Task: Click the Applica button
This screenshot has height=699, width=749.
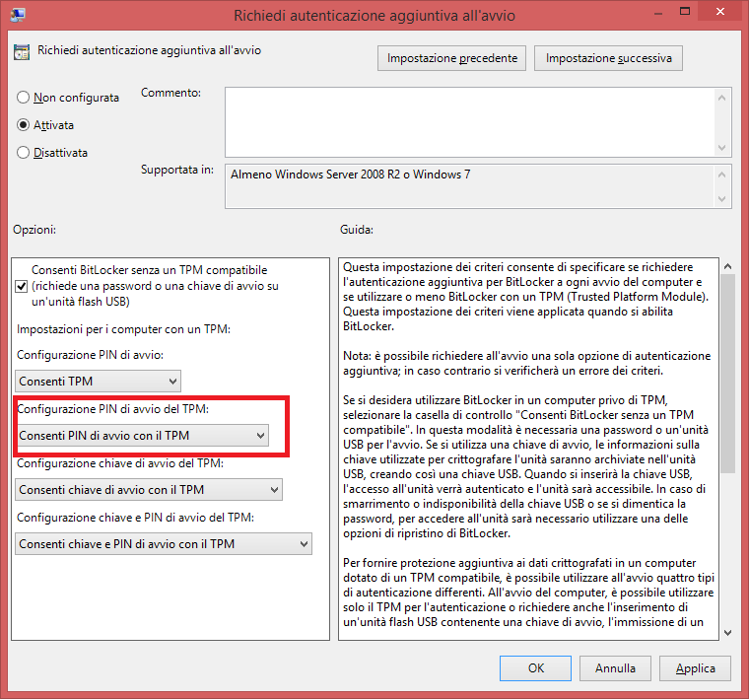Action: point(695,667)
